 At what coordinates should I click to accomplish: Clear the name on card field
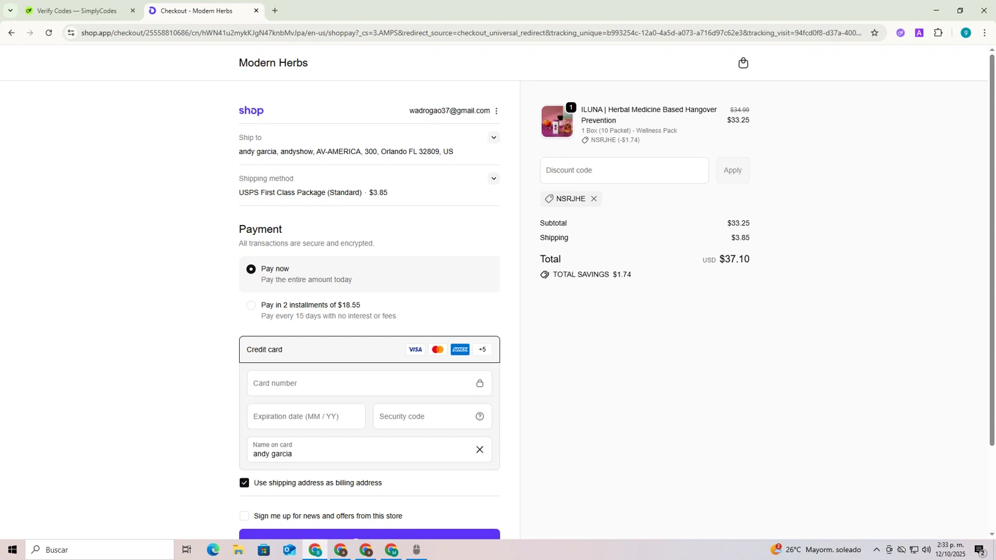(x=479, y=450)
